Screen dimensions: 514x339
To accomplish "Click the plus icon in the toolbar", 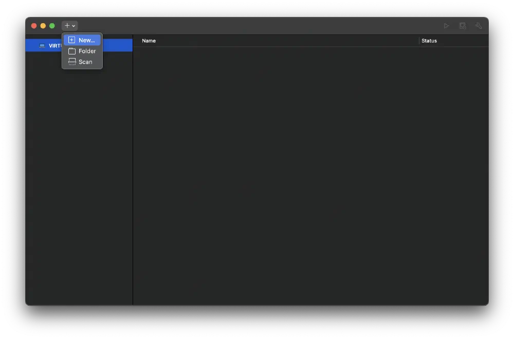I will coord(67,25).
